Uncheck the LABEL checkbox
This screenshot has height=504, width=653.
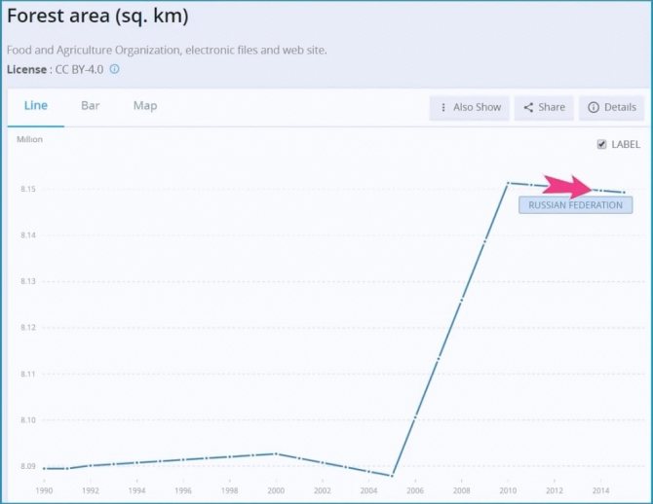601,144
